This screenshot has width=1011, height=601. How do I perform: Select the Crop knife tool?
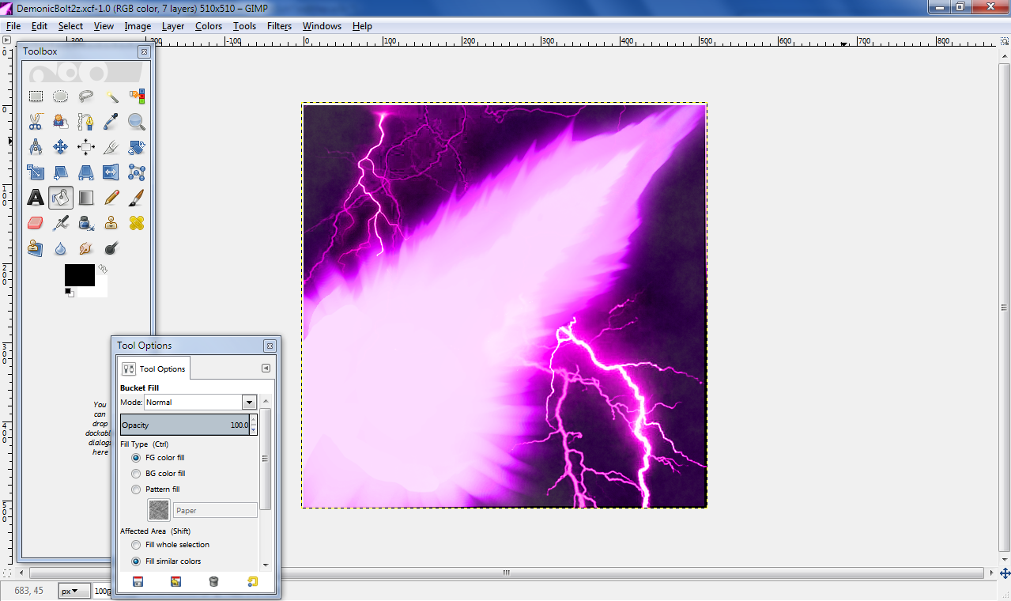[111, 147]
